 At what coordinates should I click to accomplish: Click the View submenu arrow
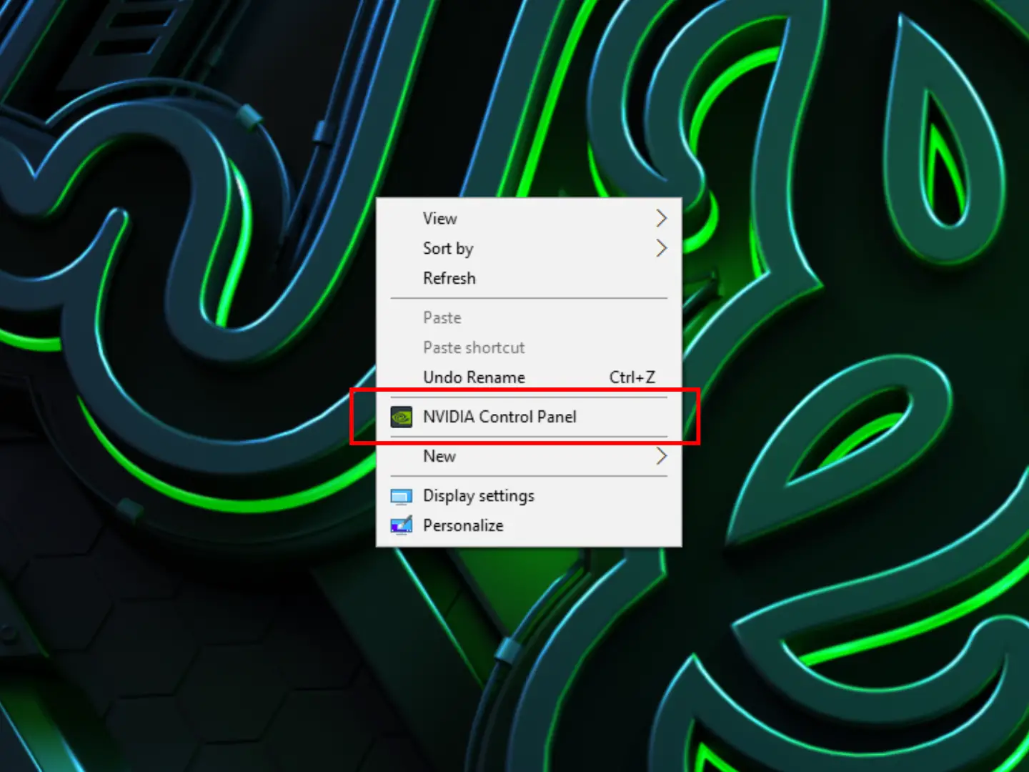[661, 218]
